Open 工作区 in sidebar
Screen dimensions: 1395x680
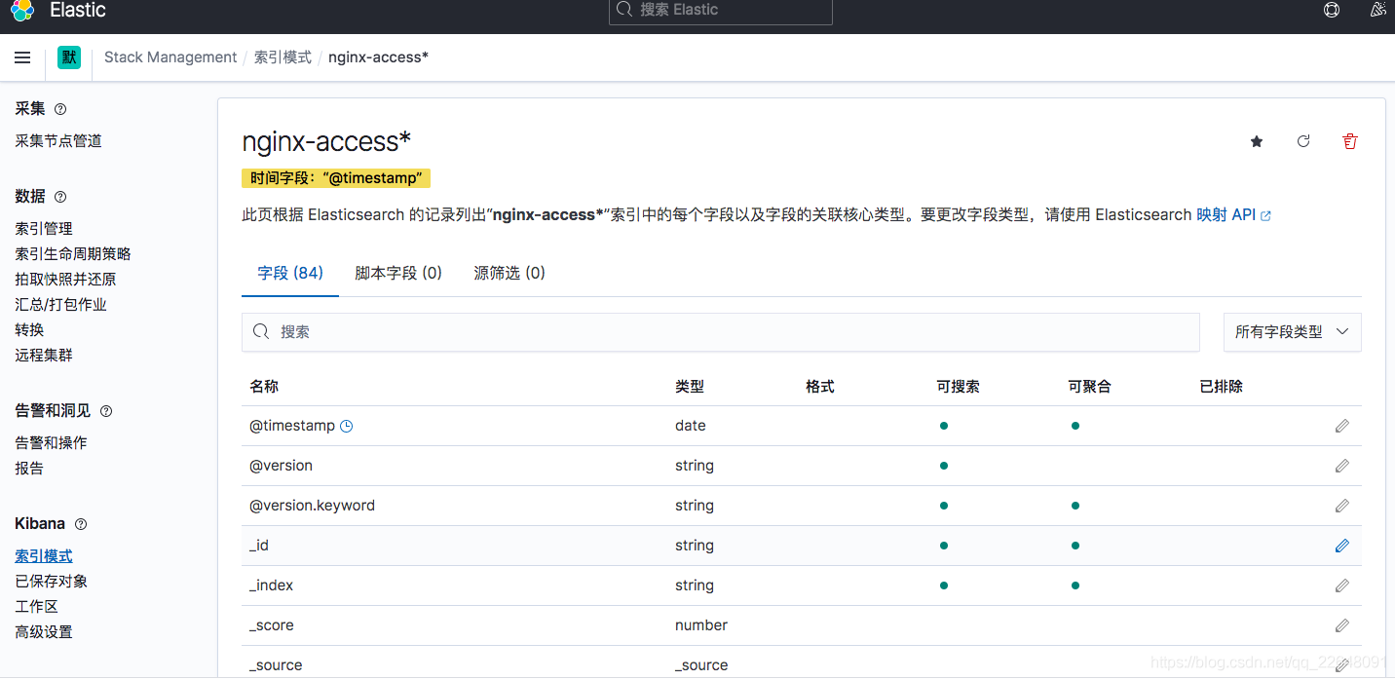(37, 607)
